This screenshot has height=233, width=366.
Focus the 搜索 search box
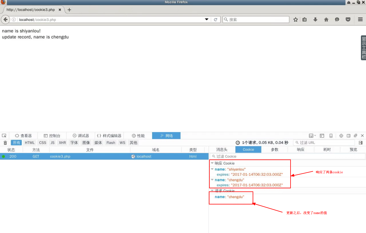pos(256,20)
